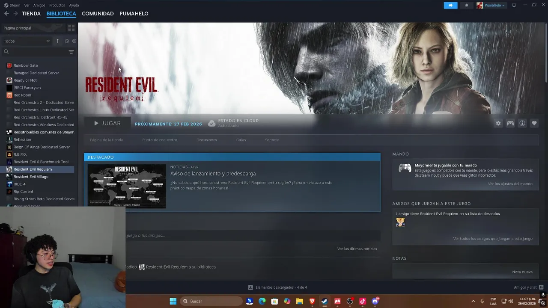The height and width of the screenshot is (308, 548).
Task: Select Reflection in library list
Action: (22, 139)
